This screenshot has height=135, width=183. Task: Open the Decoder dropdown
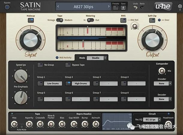click(x=163, y=99)
